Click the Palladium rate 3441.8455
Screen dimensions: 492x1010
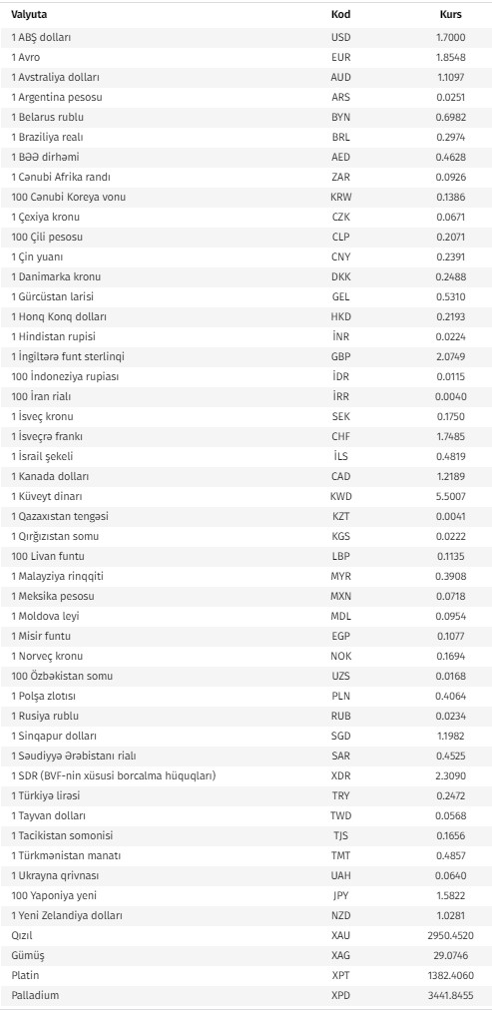pos(451,996)
